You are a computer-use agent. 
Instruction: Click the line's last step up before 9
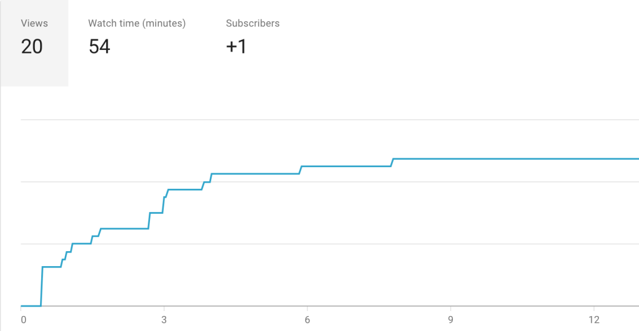392,163
